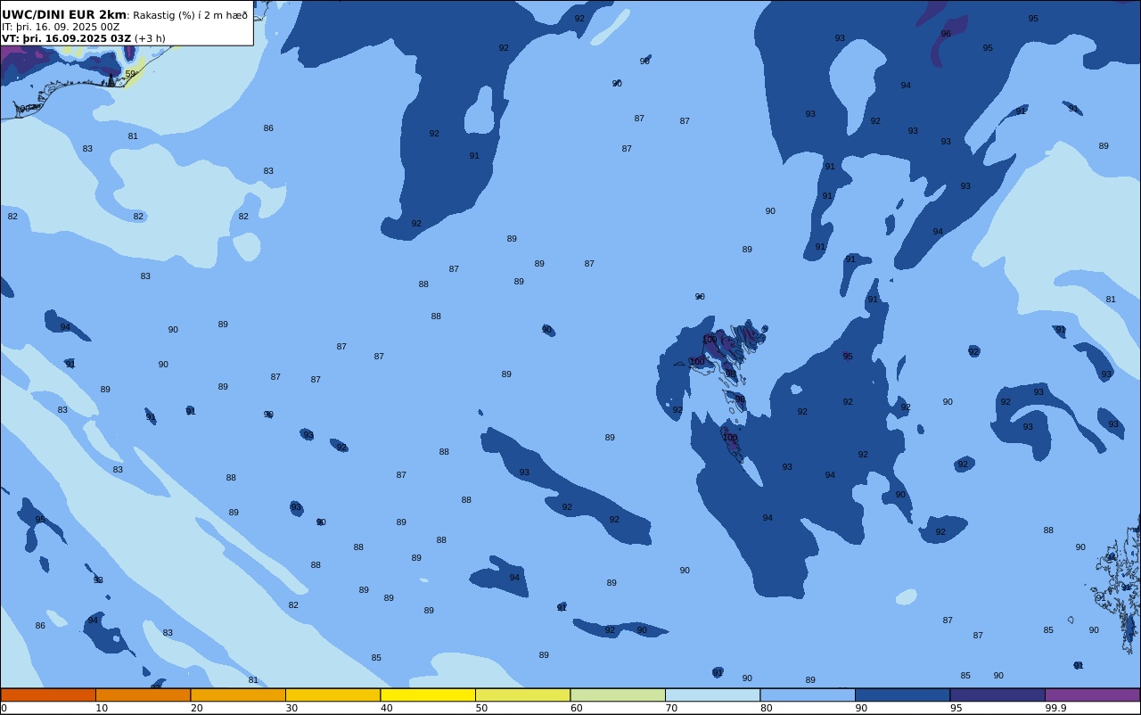Screen dimensions: 1141x715
Task: Click the purple legend swatch above 99.9
Action: coord(1092,694)
